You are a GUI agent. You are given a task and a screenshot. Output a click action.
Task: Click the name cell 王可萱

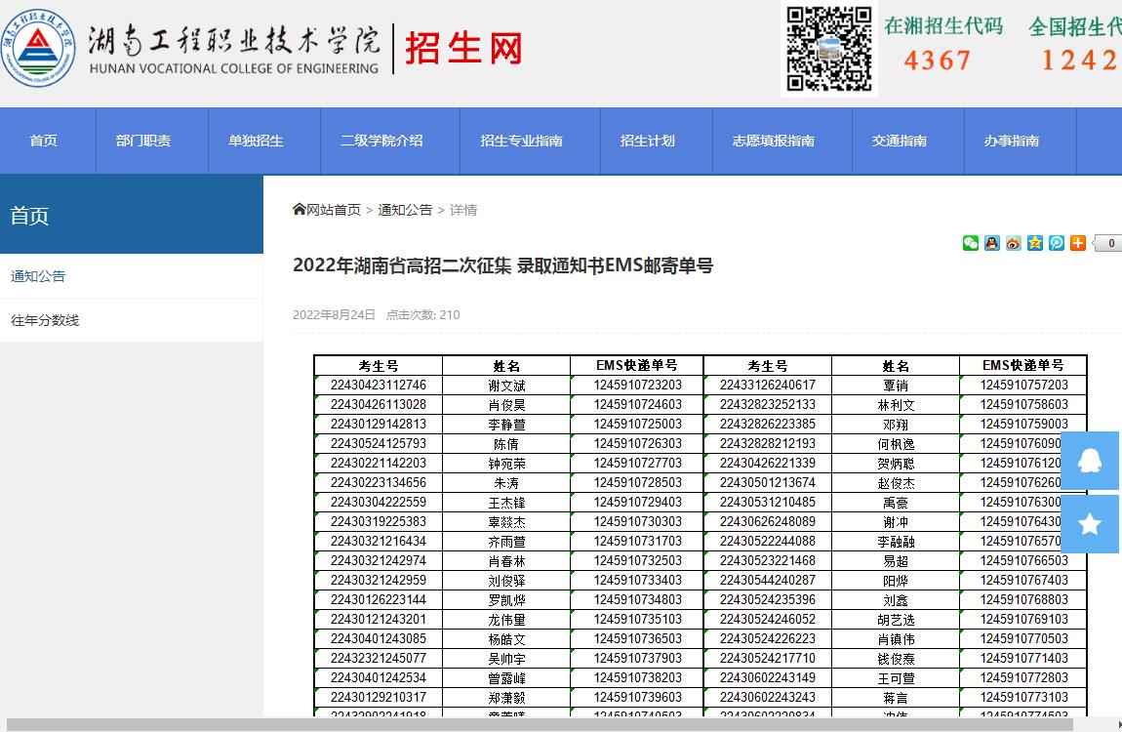click(x=896, y=678)
